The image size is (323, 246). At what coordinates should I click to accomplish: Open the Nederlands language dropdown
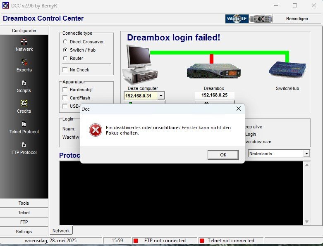[x=306, y=154]
